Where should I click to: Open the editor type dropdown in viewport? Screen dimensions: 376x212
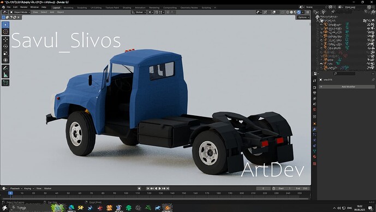[x=5, y=12]
